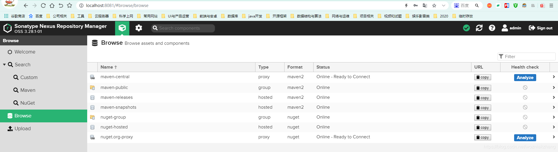
Task: Open the java开发 bookmark folder
Action: coord(252,16)
